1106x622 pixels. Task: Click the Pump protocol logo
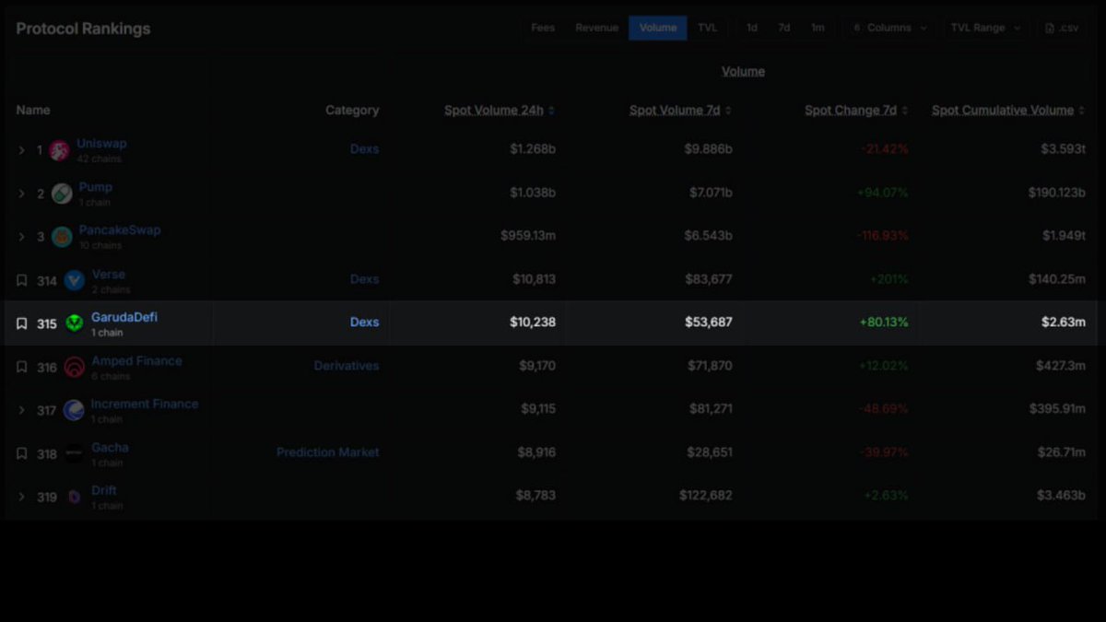click(x=62, y=194)
